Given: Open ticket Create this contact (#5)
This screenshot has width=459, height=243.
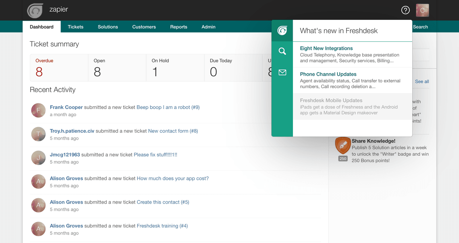Looking at the screenshot, I should (163, 202).
